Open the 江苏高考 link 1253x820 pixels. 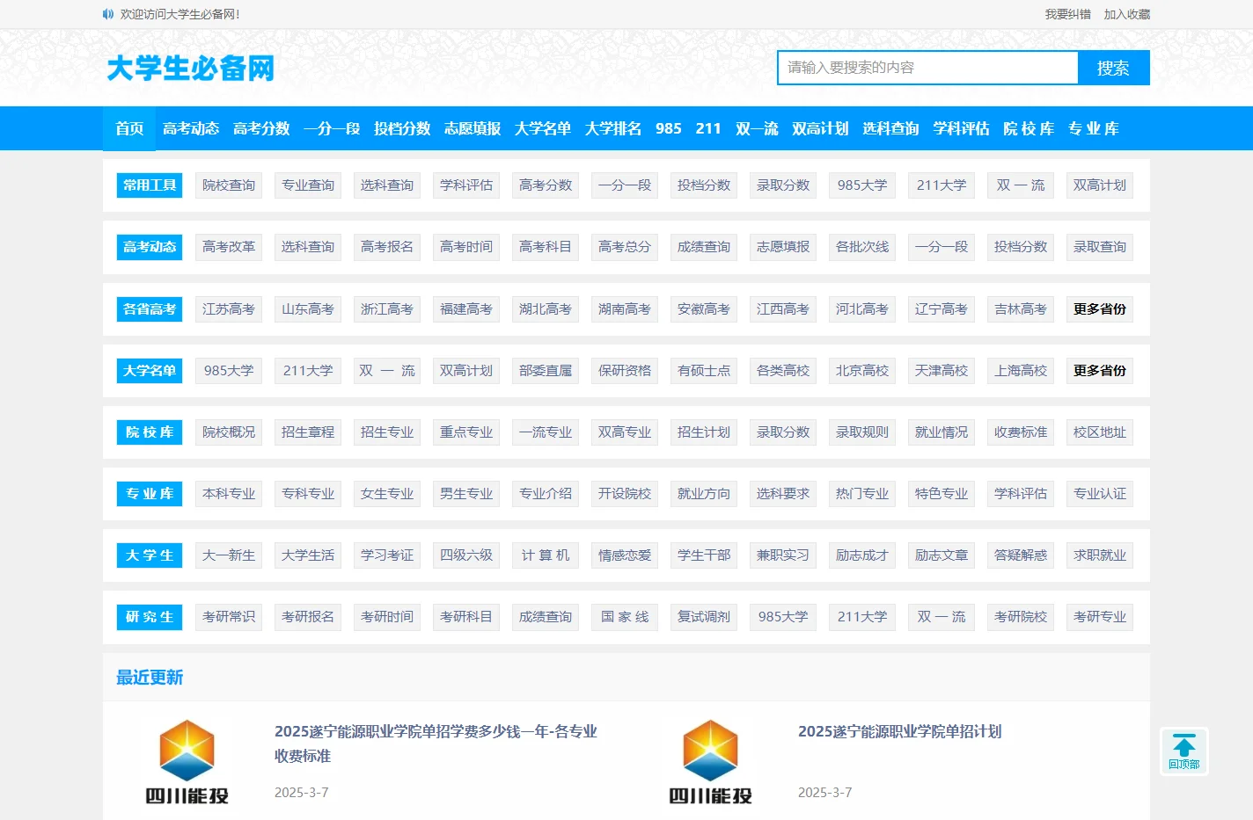229,309
